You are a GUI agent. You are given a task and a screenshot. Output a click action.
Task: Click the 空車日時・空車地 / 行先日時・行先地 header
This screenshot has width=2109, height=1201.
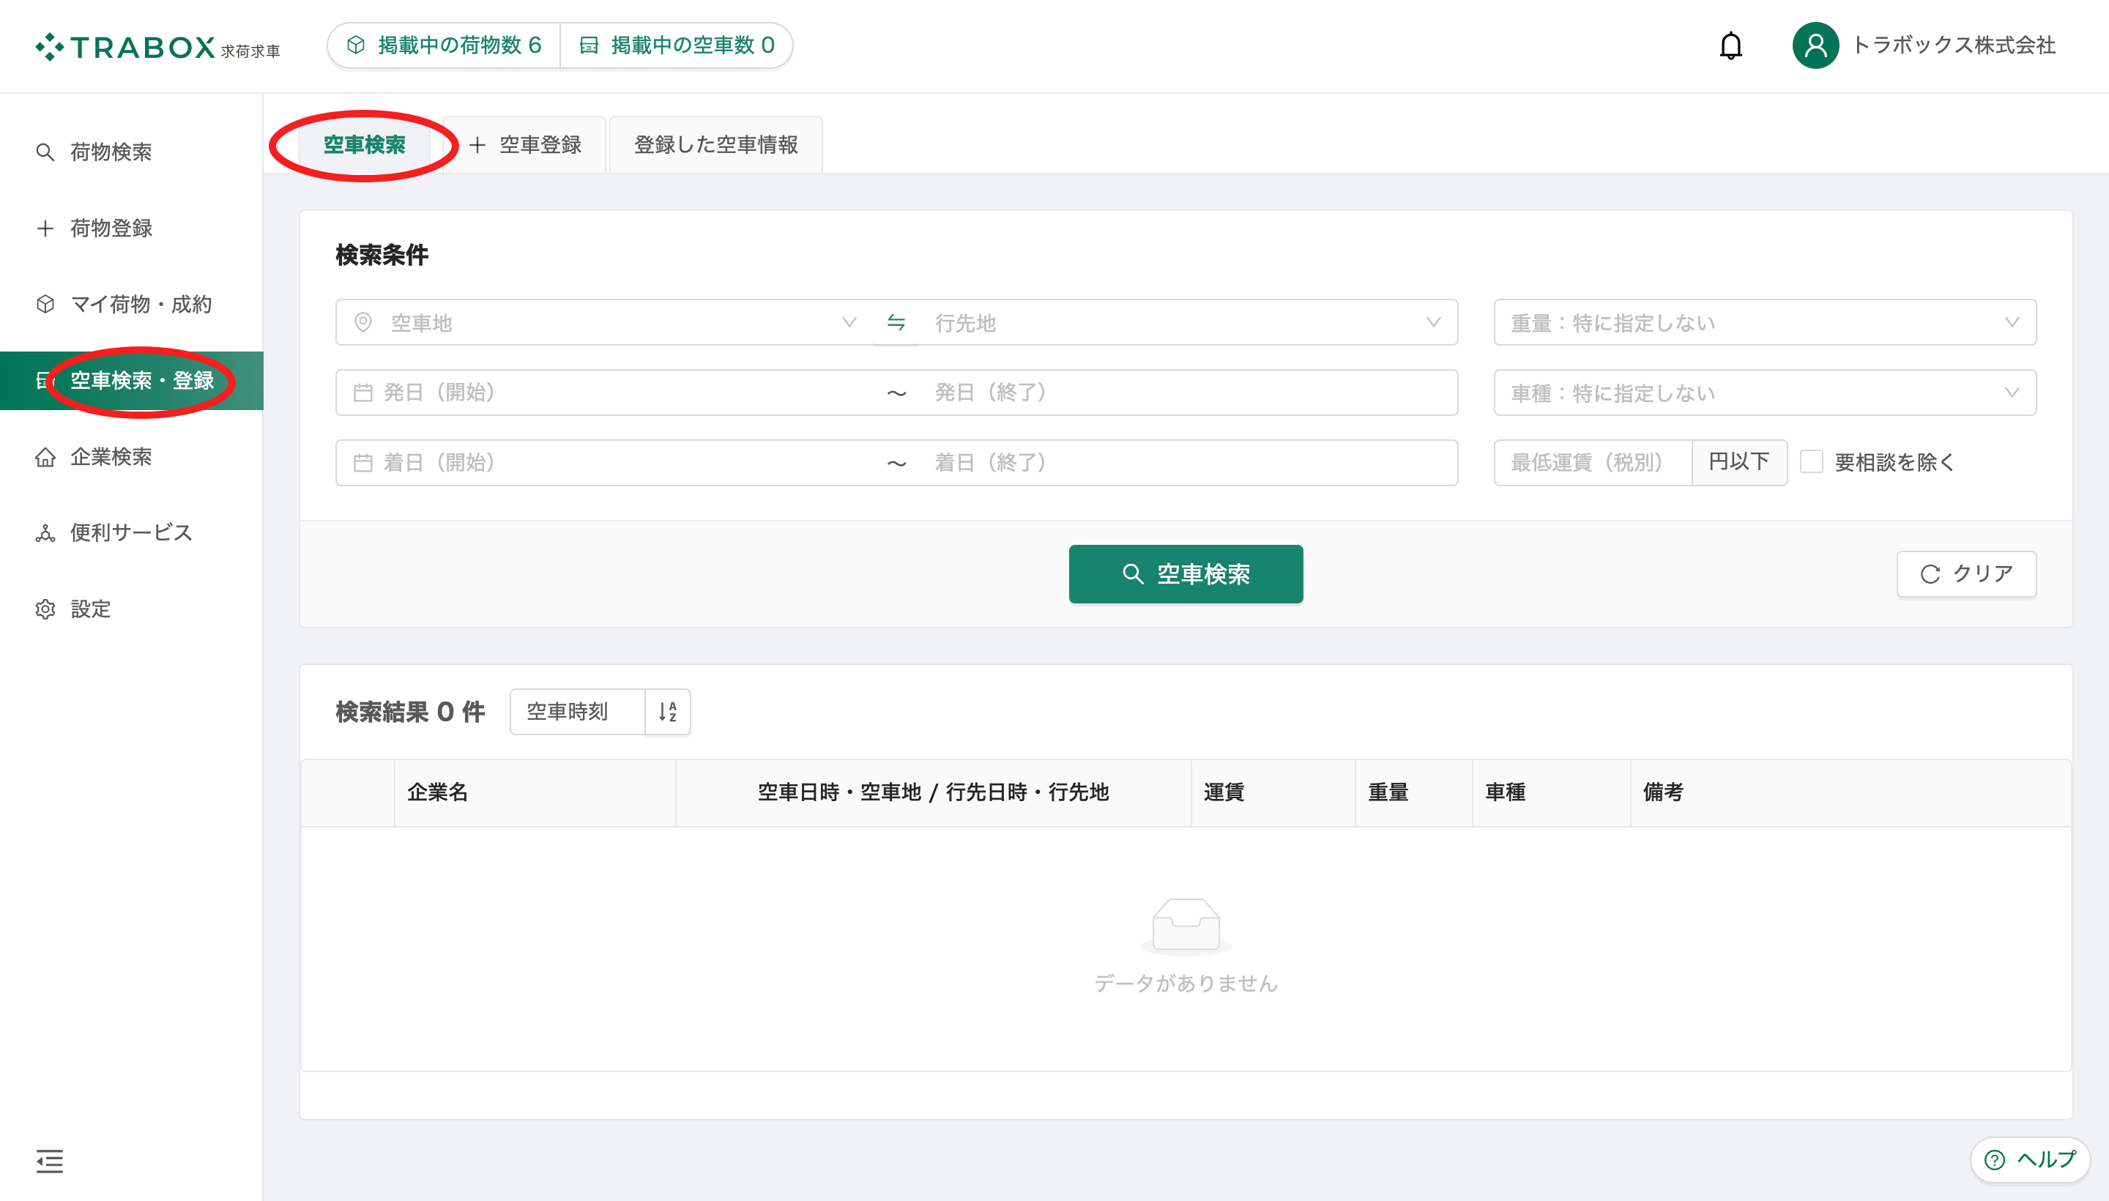pos(934,792)
